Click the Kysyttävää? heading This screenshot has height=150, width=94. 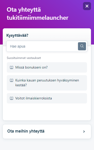(17, 35)
